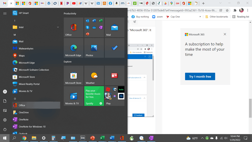Open the Buy nothing bookmark
The image size is (252, 142).
click(140, 17)
